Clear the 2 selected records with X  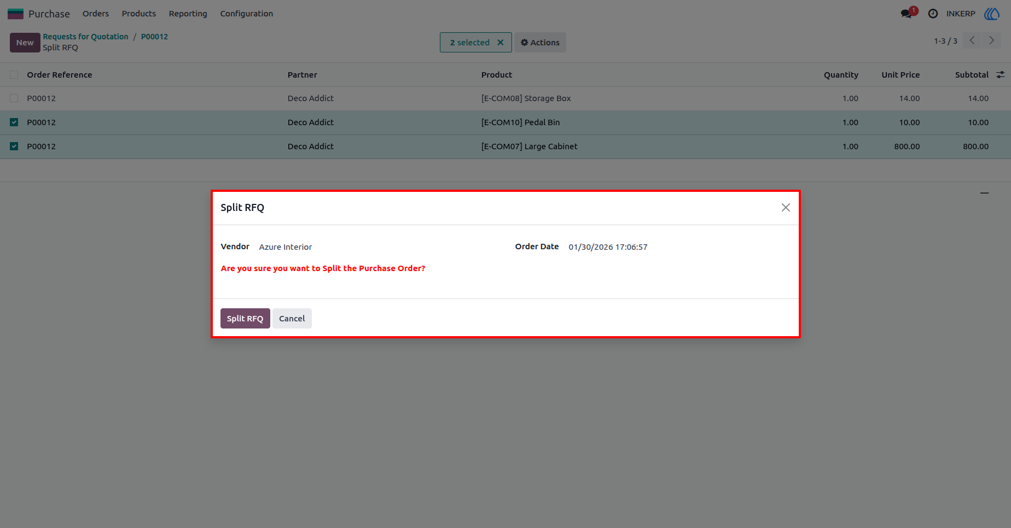coord(500,43)
